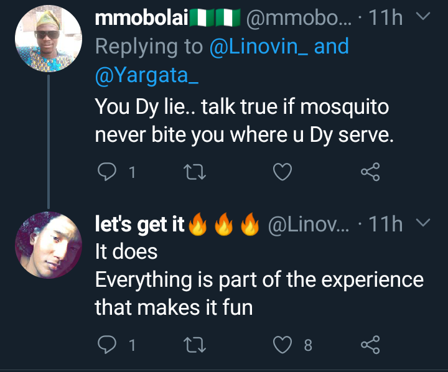448x372 pixels.
Task: Tap the @Linov... username handle
Action: pos(309,225)
